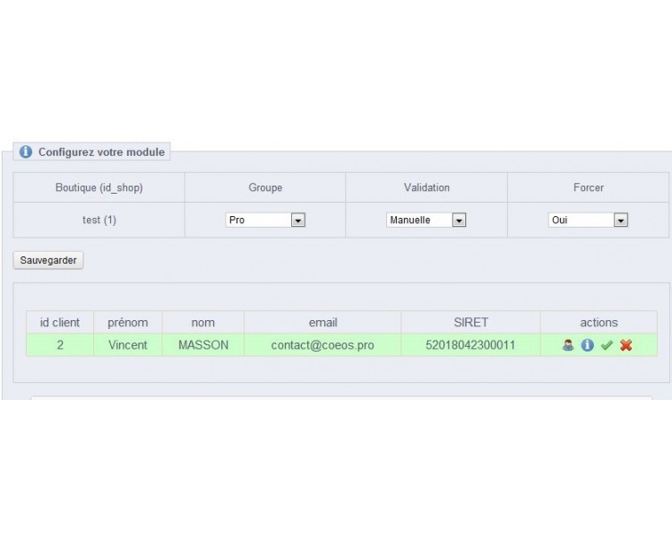This screenshot has width=672, height=538.
Task: Click the email contact@coeos.pro
Action: (x=322, y=345)
